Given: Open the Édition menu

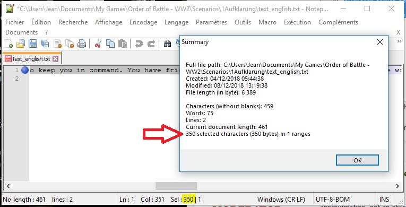Looking at the screenshot, I should (41, 22).
